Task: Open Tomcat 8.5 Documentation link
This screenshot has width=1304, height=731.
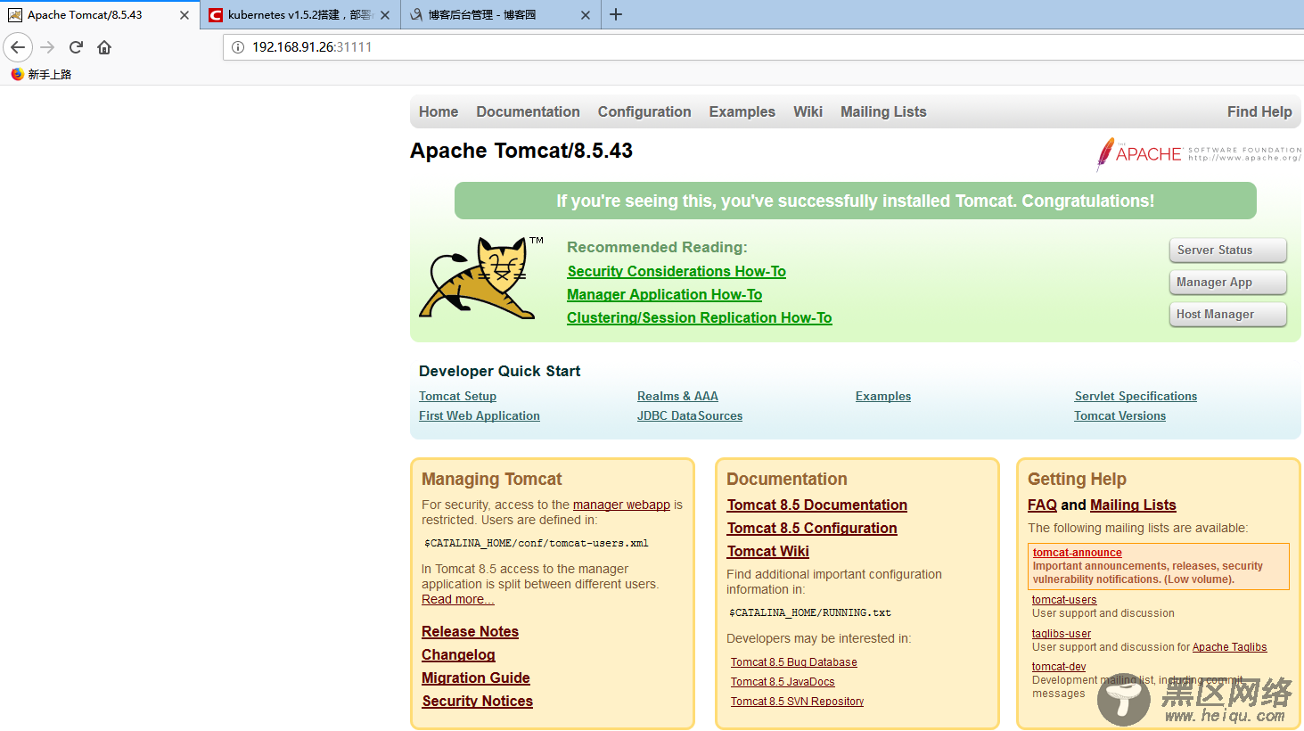Action: [x=817, y=505]
